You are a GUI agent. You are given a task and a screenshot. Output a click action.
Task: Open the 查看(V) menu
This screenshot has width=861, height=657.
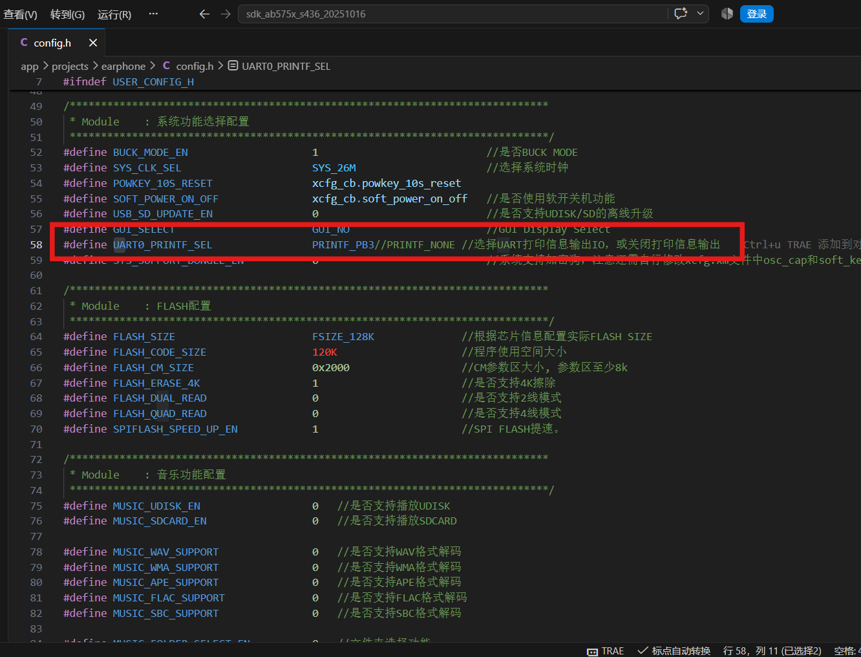21,14
